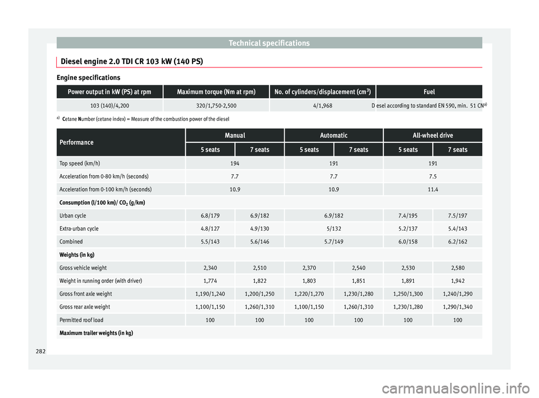Click the 'Extra-urban cycle' row label
This screenshot has width=539, height=398.
tap(79, 229)
